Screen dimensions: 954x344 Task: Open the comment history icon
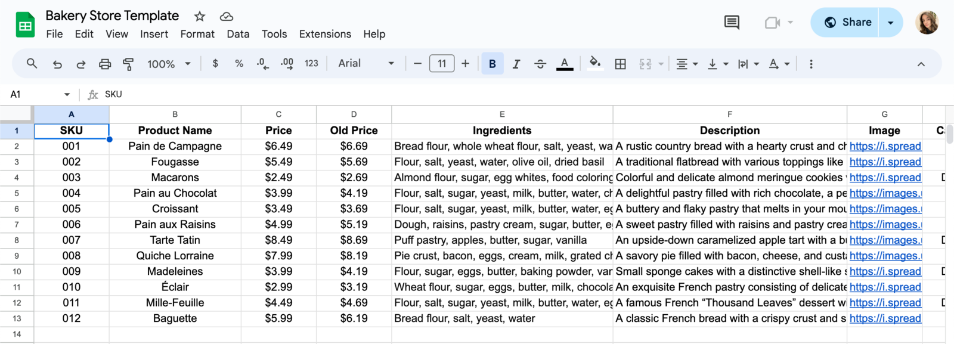pos(732,23)
